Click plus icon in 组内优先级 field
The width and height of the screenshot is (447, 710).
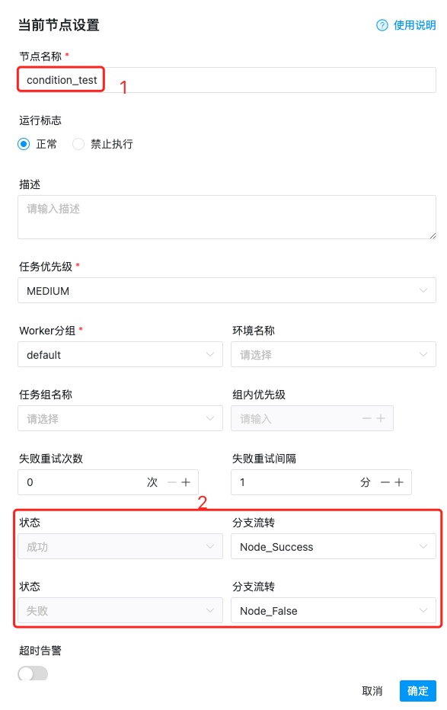381,418
